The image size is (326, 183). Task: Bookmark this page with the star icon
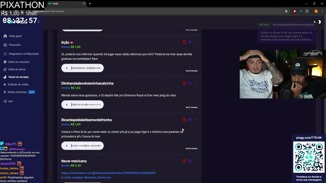286,11
